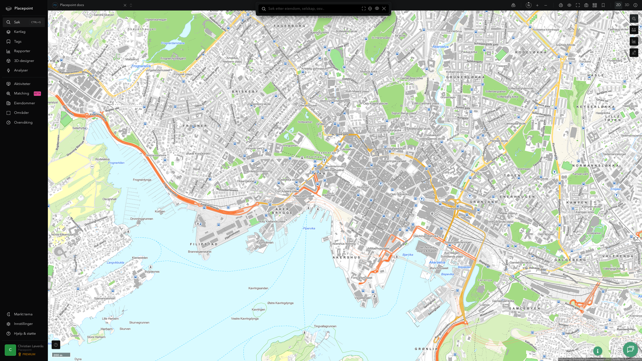Open the bar chart statistics tool
The width and height of the screenshot is (642, 361).
(634, 41)
